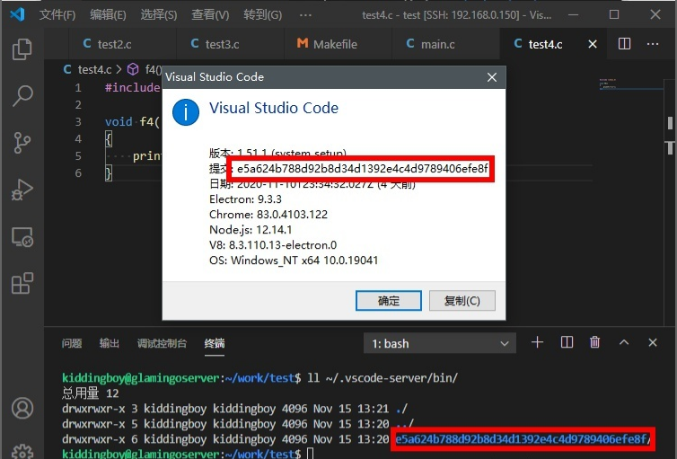Screen dimensions: 677x459
Task: Click the f4 symbol breadcrumb icon
Action: (133, 69)
